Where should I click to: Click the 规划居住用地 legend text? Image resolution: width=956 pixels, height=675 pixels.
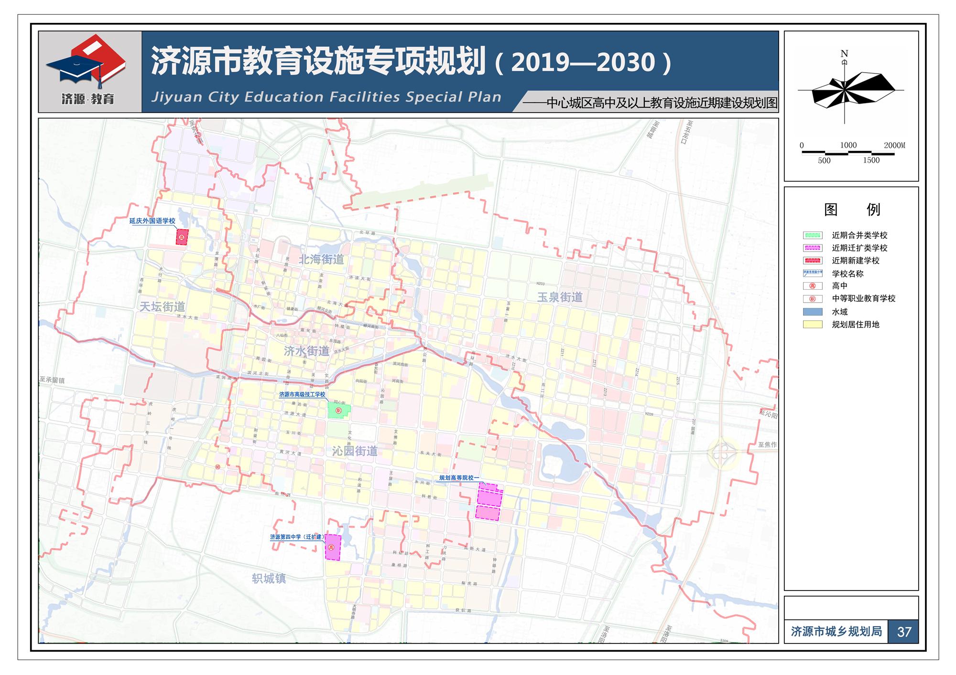click(x=856, y=325)
